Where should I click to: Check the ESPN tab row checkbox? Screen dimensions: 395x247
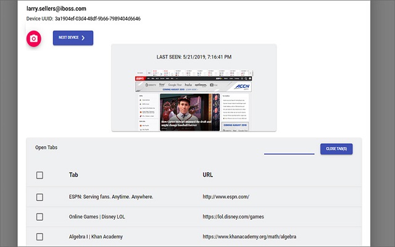tap(39, 197)
